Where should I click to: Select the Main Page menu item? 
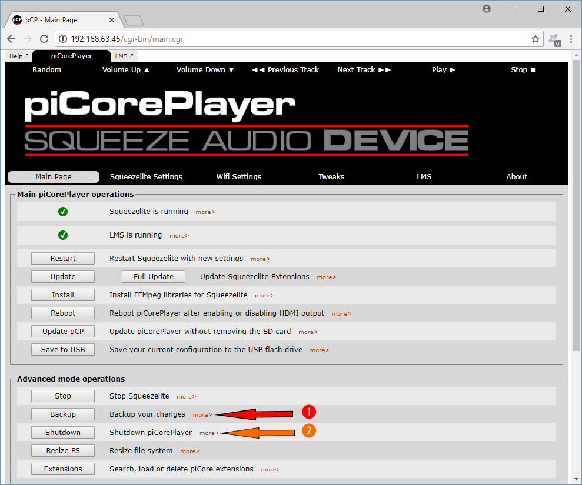(54, 177)
